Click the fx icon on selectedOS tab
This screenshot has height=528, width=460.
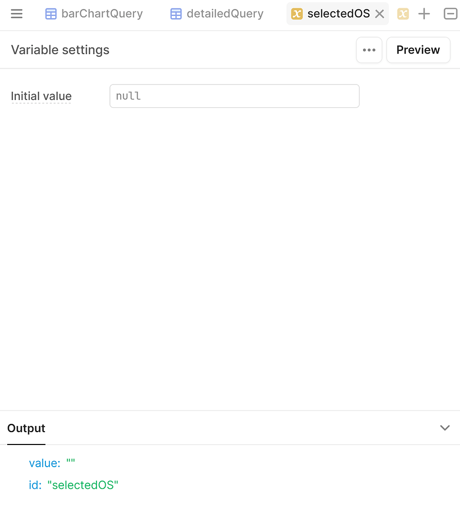[297, 14]
